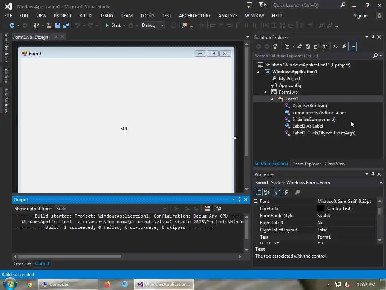Open the Start button dropdown arrow
This screenshot has height=290, width=386.
point(124,25)
